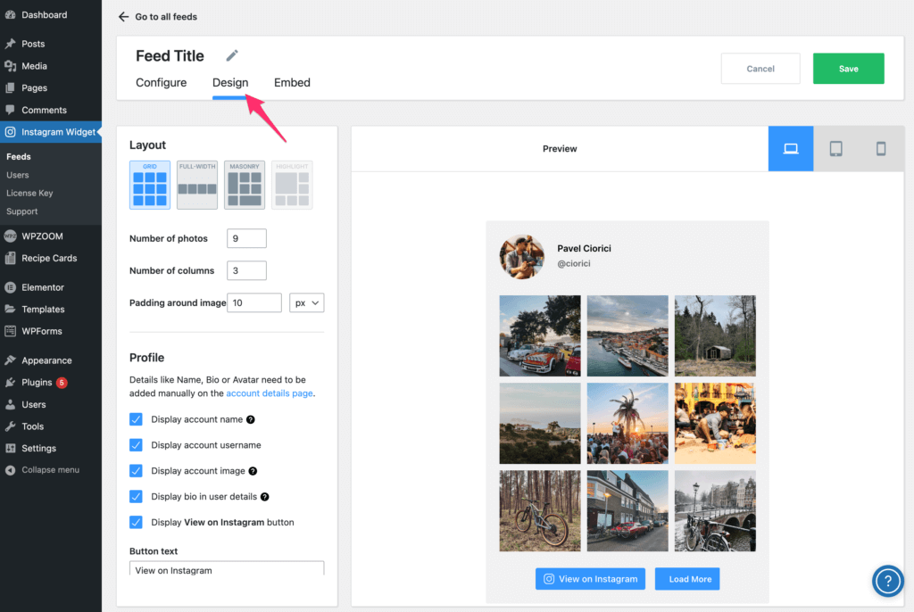Save the feed design changes
Image resolution: width=914 pixels, height=612 pixels.
coord(848,68)
